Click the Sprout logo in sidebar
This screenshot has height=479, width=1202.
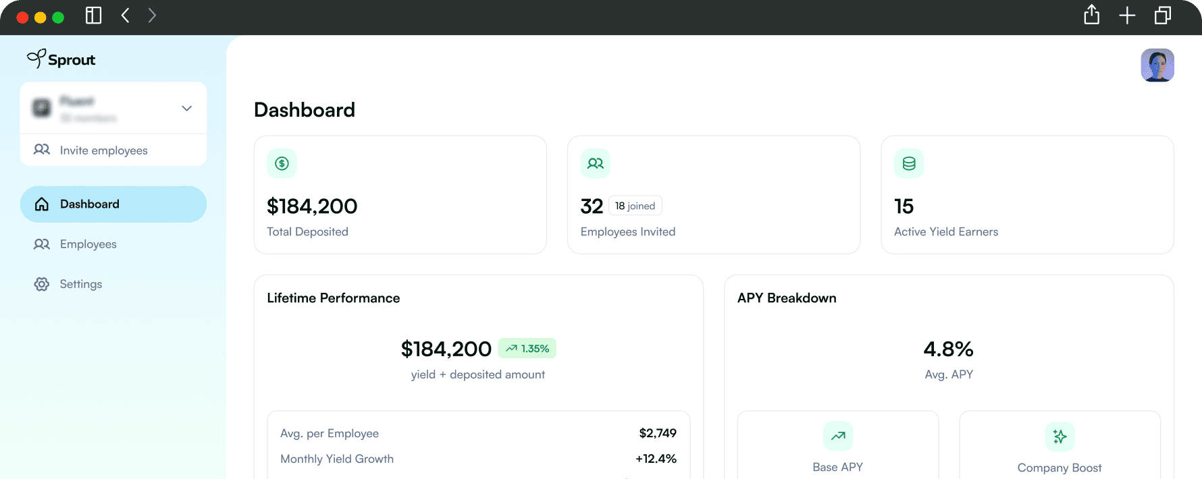pos(61,59)
